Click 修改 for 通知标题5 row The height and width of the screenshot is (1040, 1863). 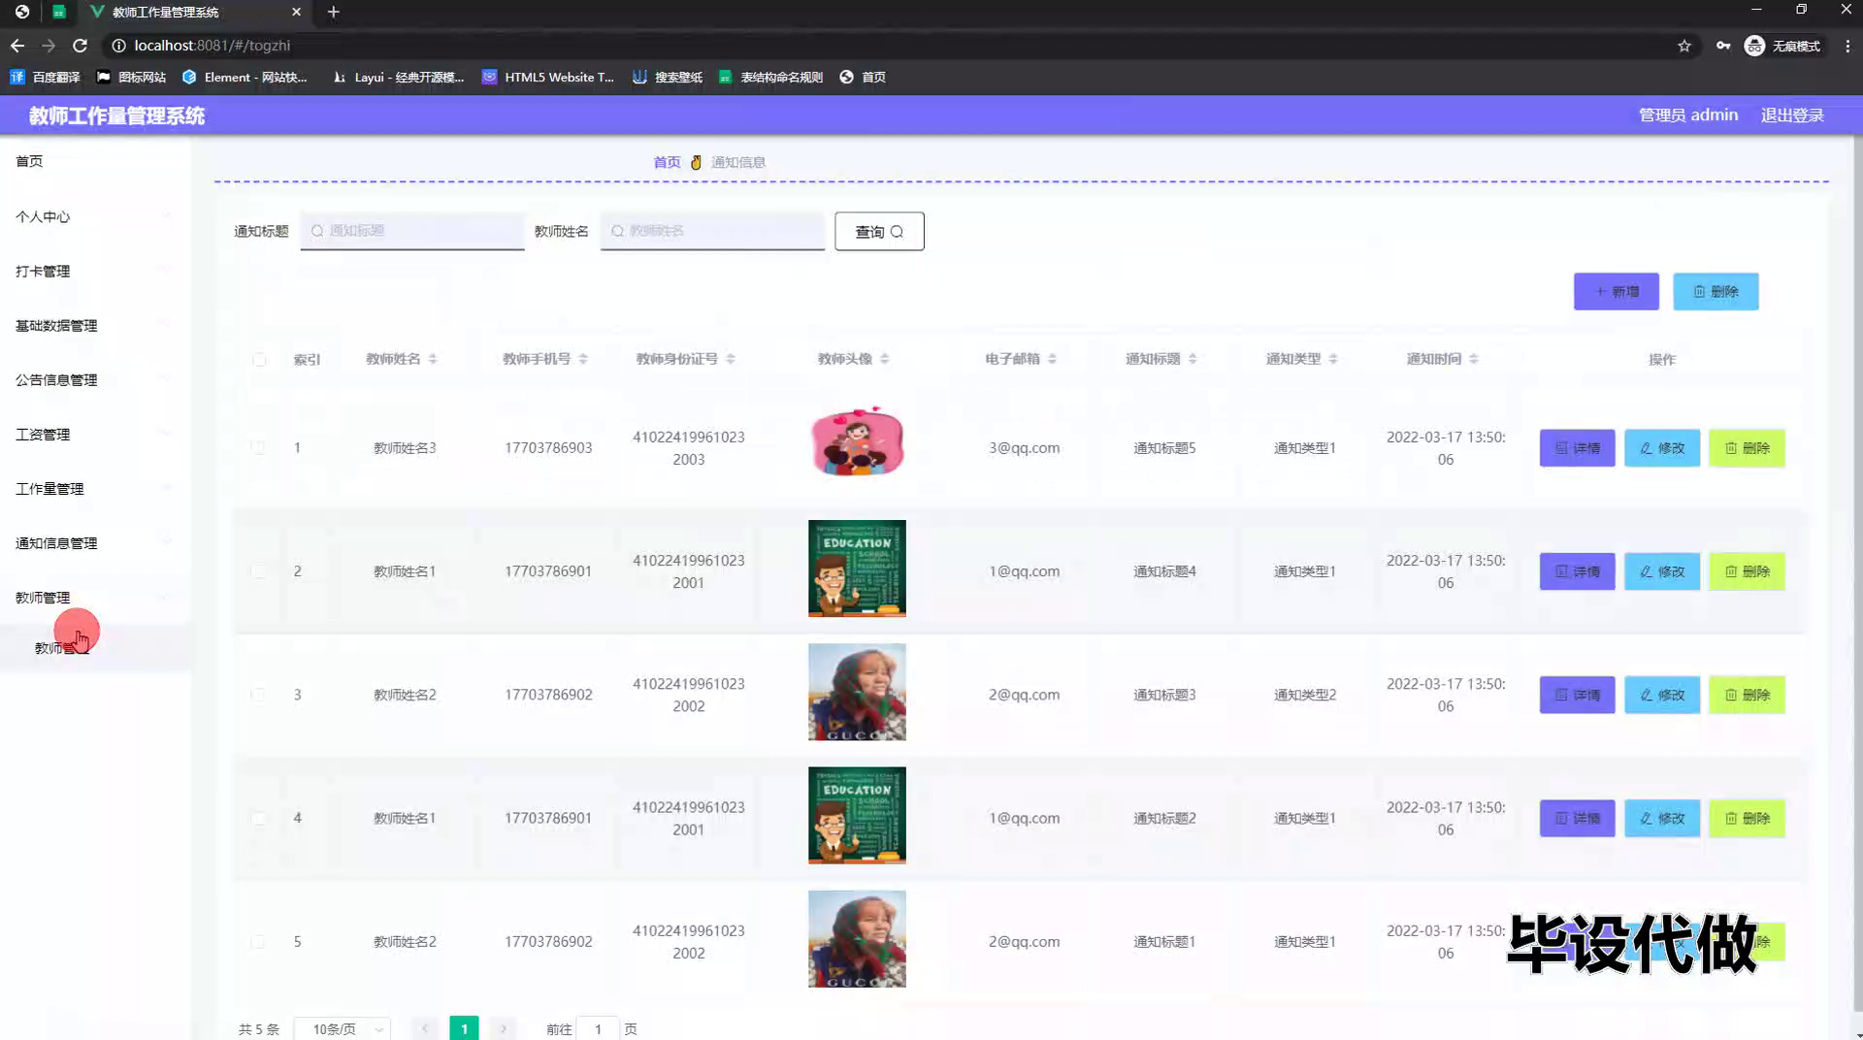[1662, 447]
